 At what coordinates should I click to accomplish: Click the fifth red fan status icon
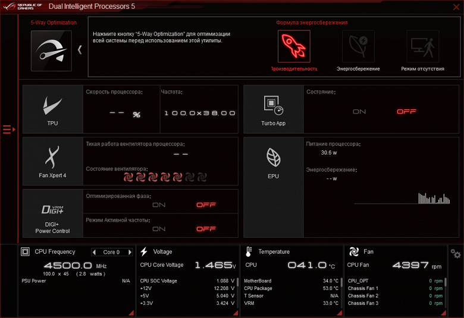[177, 177]
